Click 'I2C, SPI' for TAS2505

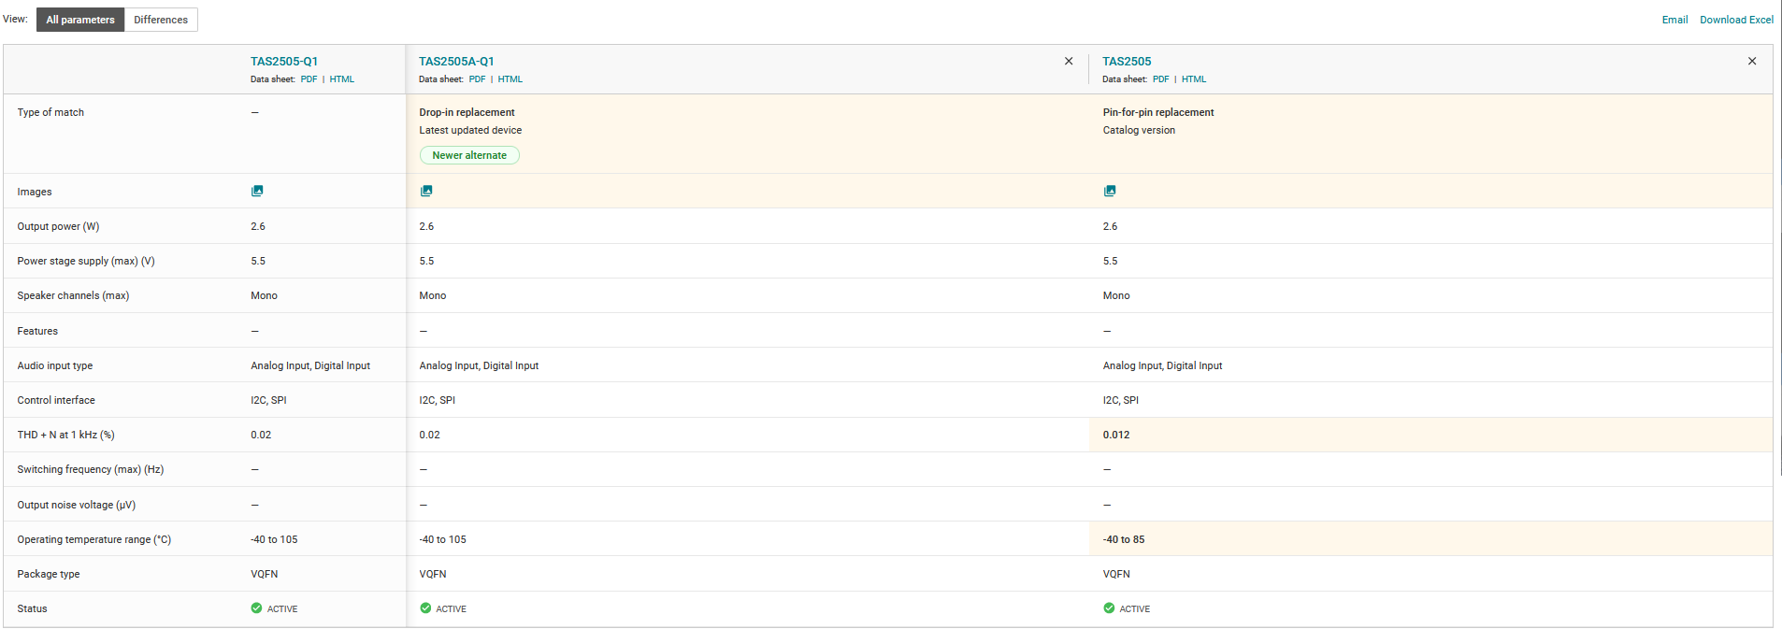click(1120, 400)
